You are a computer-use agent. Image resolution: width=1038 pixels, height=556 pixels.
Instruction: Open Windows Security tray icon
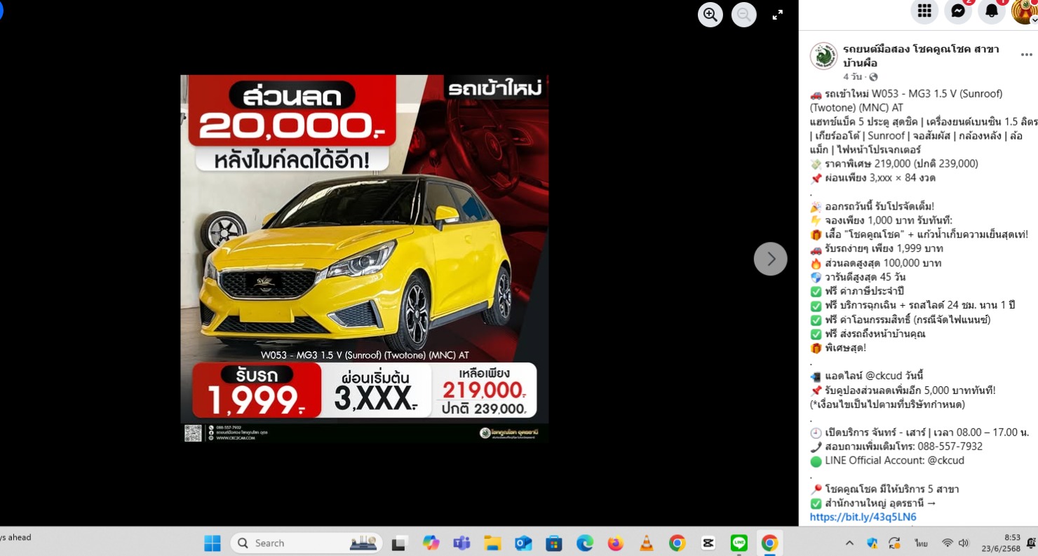[x=872, y=543]
